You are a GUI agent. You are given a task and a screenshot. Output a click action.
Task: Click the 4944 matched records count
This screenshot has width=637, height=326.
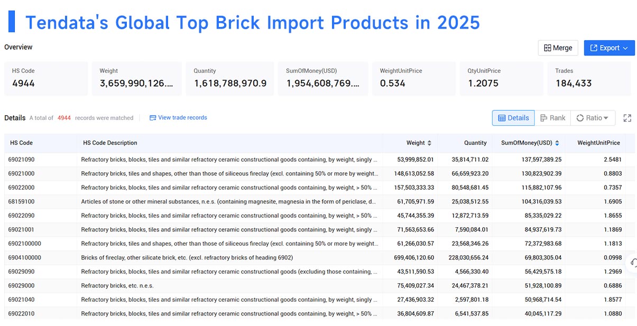tap(64, 118)
